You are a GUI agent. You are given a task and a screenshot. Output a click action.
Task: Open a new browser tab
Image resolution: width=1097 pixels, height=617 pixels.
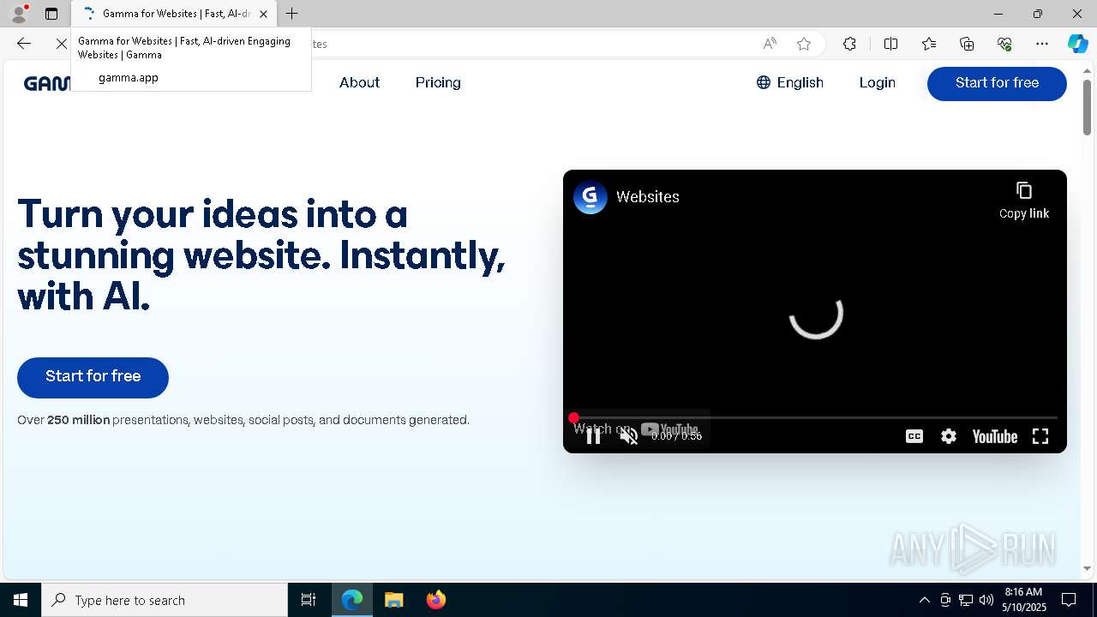(x=292, y=14)
